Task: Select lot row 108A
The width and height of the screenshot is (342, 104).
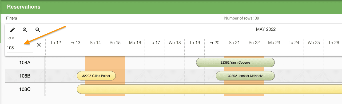Action: click(x=25, y=63)
